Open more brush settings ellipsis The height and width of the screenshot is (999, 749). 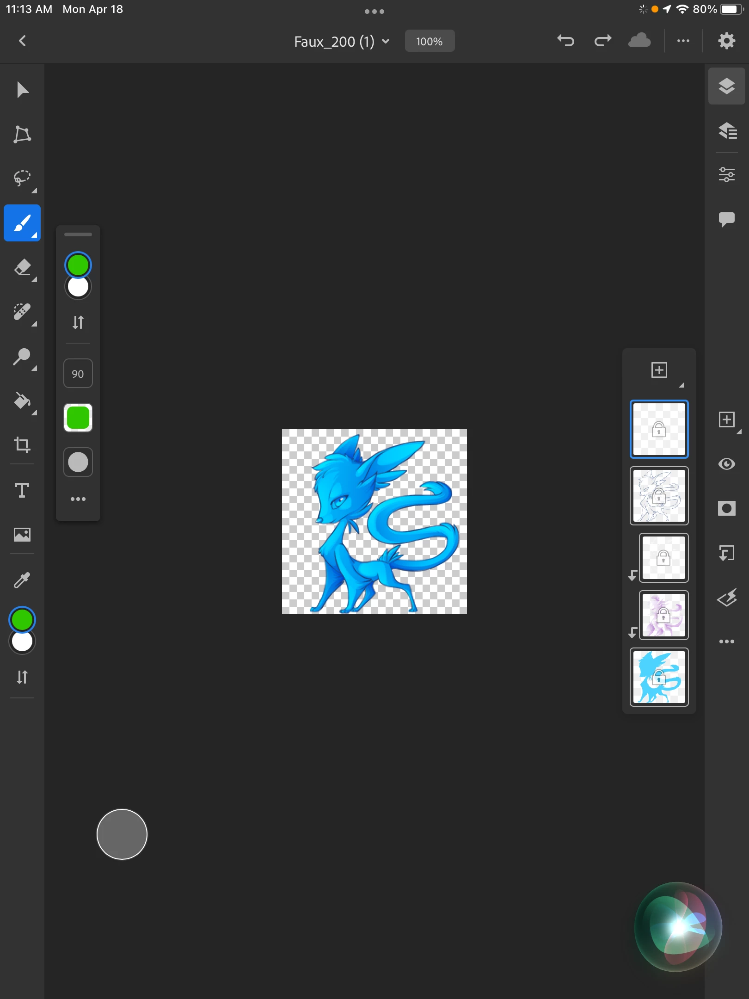[78, 499]
